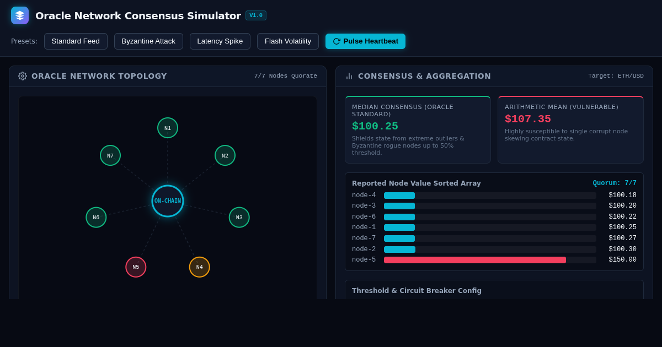Click the Arithmetic Mean (Vulnerable) card
662x347 pixels.
point(570,130)
